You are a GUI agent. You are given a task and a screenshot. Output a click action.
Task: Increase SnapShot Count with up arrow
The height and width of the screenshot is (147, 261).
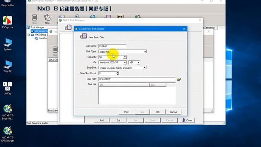tap(117, 72)
